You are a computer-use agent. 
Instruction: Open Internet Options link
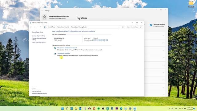coord(36,91)
